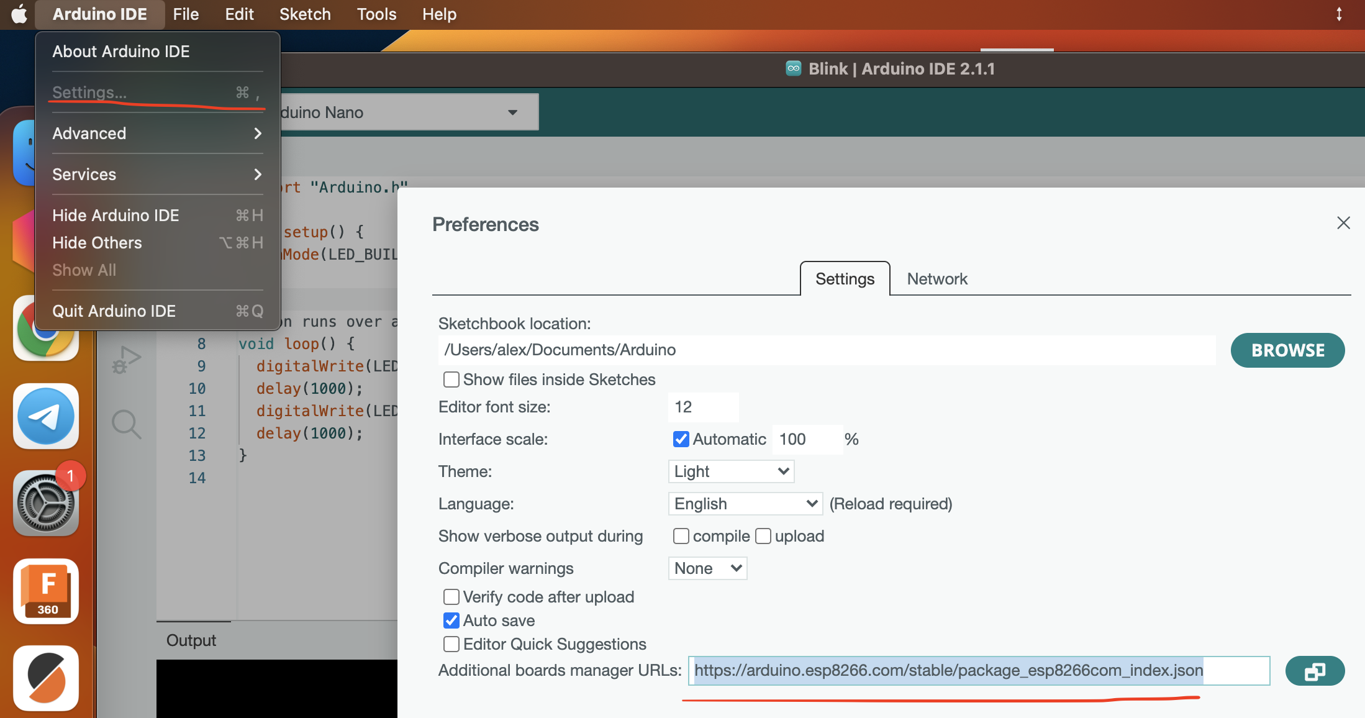Click the Output panel tab

(x=191, y=640)
